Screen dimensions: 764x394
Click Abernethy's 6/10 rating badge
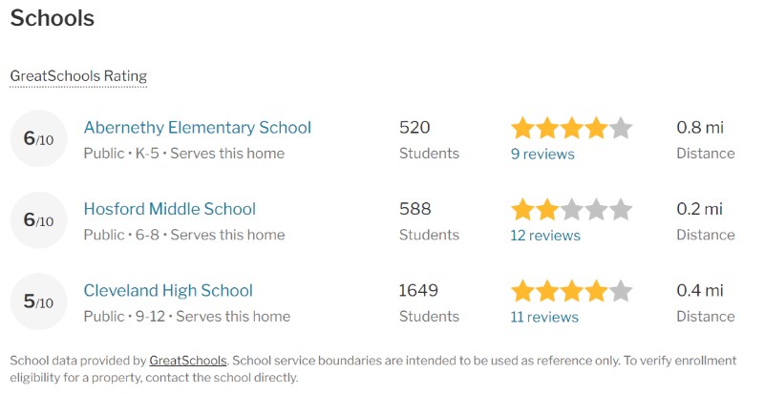pos(38,138)
